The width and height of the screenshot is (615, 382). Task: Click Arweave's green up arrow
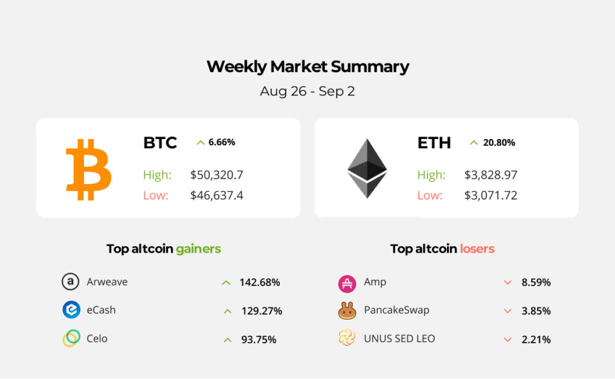point(226,282)
